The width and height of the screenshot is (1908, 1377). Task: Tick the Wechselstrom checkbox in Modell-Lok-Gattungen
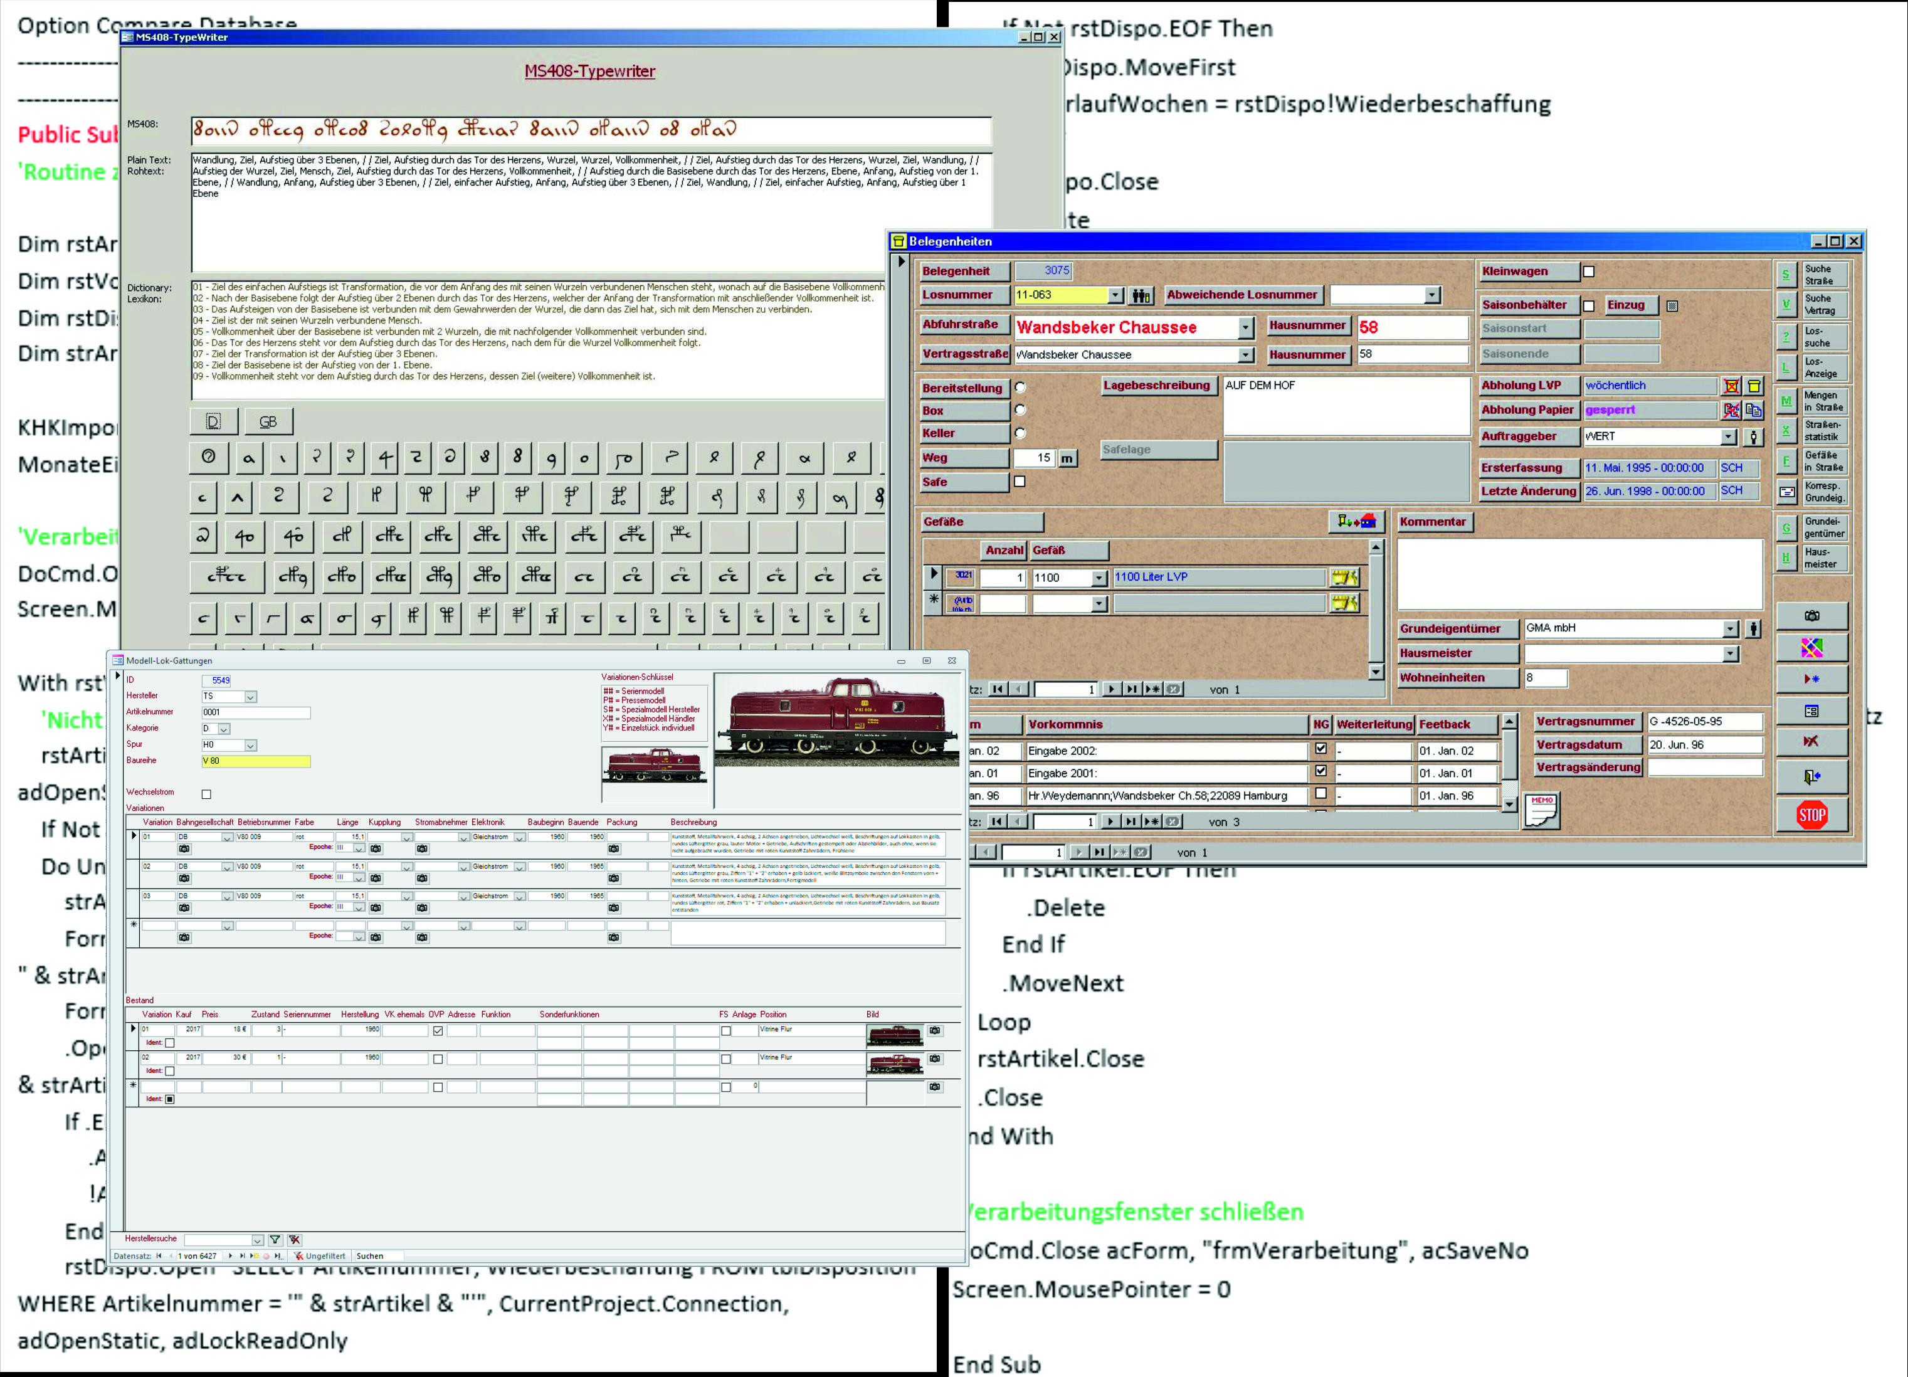pyautogui.click(x=206, y=794)
